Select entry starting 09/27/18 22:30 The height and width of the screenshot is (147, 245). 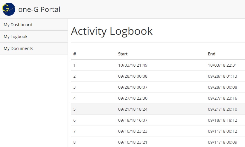(x=133, y=98)
